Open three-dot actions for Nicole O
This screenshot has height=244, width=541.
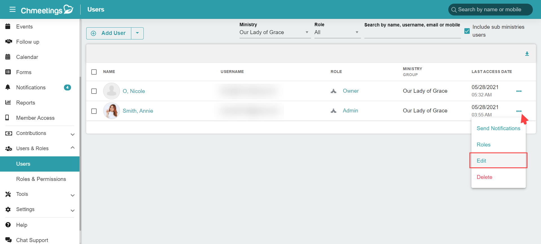[519, 91]
